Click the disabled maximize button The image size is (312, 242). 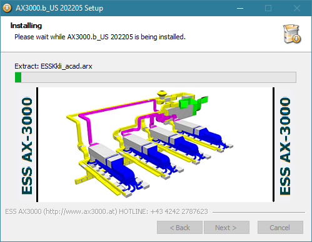tap(268, 8)
